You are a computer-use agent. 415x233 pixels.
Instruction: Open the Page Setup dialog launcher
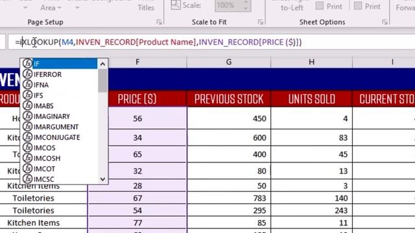(x=159, y=22)
